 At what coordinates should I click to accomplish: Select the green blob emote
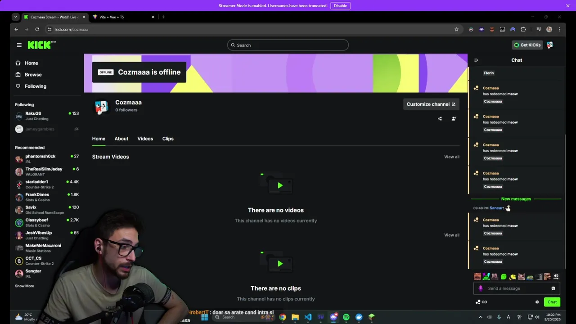(x=504, y=277)
